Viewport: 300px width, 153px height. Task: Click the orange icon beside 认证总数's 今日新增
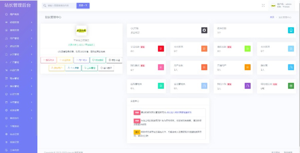204,49
